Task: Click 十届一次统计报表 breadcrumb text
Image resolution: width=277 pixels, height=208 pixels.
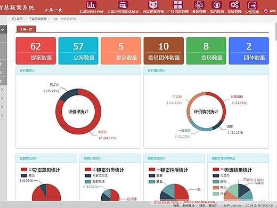Action: pos(63,19)
